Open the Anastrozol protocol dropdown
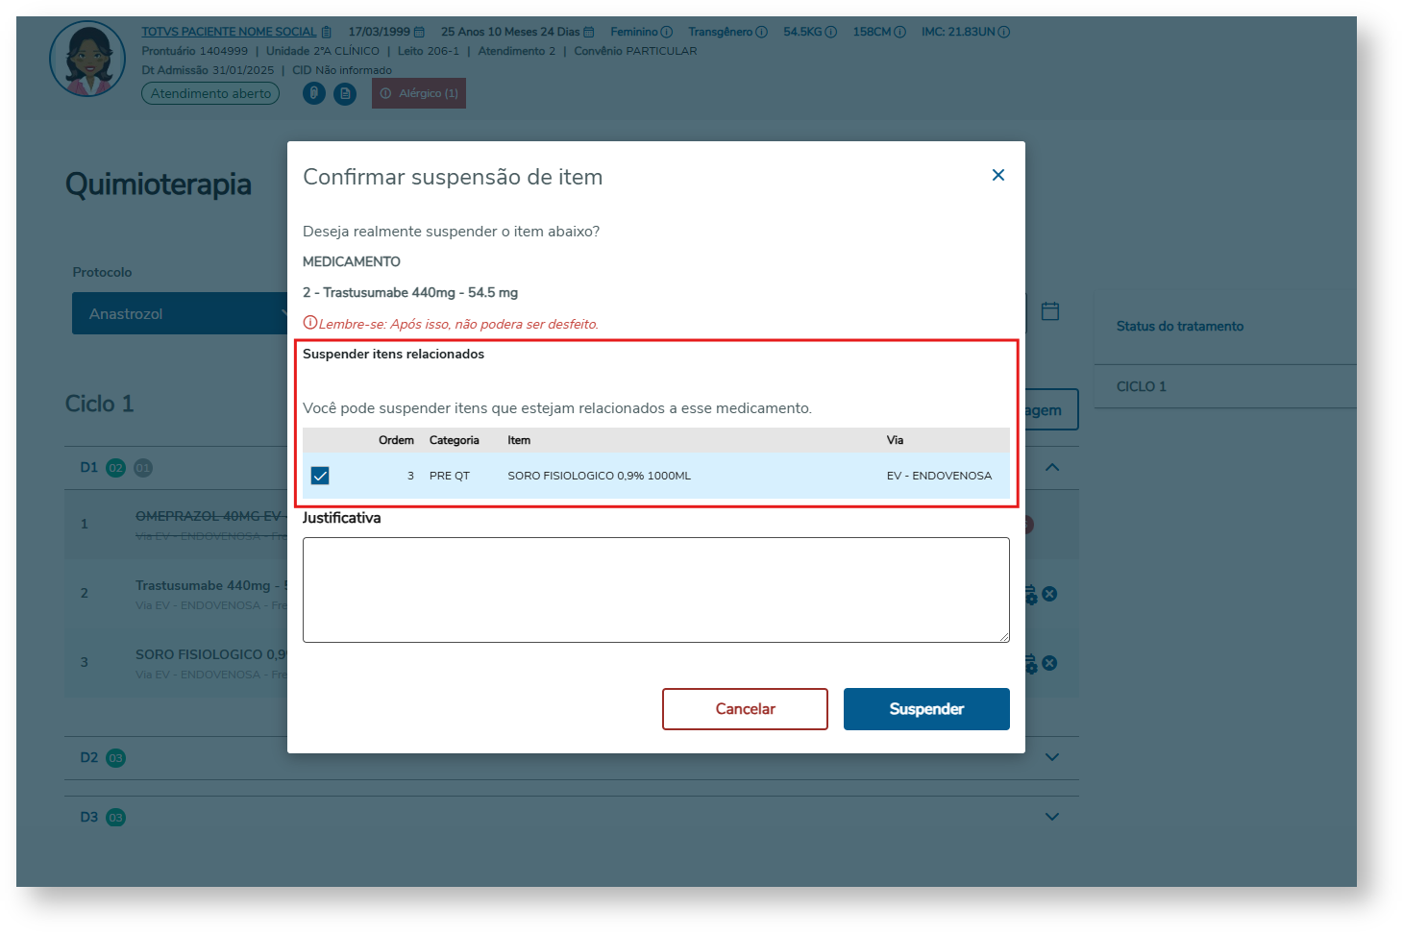The width and height of the screenshot is (1403, 933). [x=180, y=313]
